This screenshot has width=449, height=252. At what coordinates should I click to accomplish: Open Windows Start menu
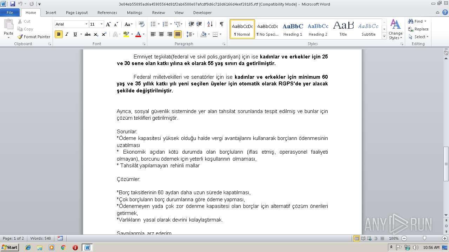click(9, 247)
